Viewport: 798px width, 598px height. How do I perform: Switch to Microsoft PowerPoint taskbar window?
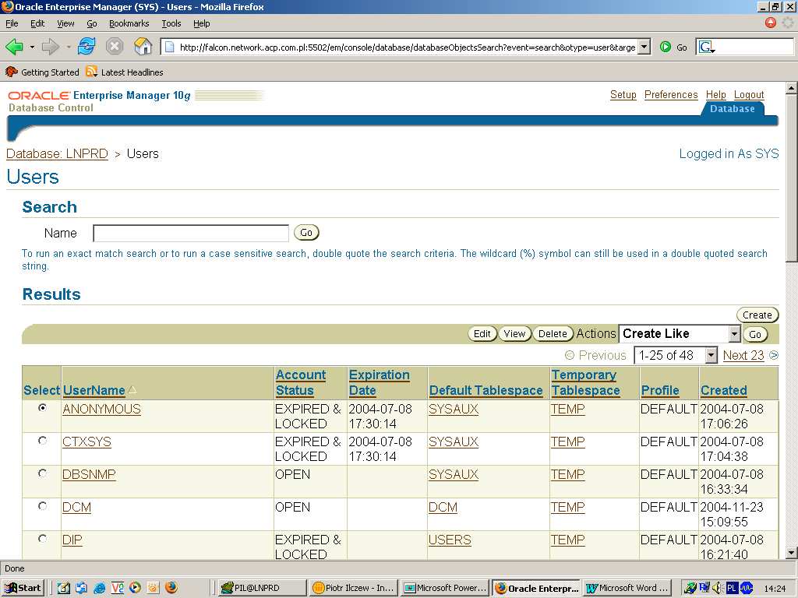tap(445, 588)
